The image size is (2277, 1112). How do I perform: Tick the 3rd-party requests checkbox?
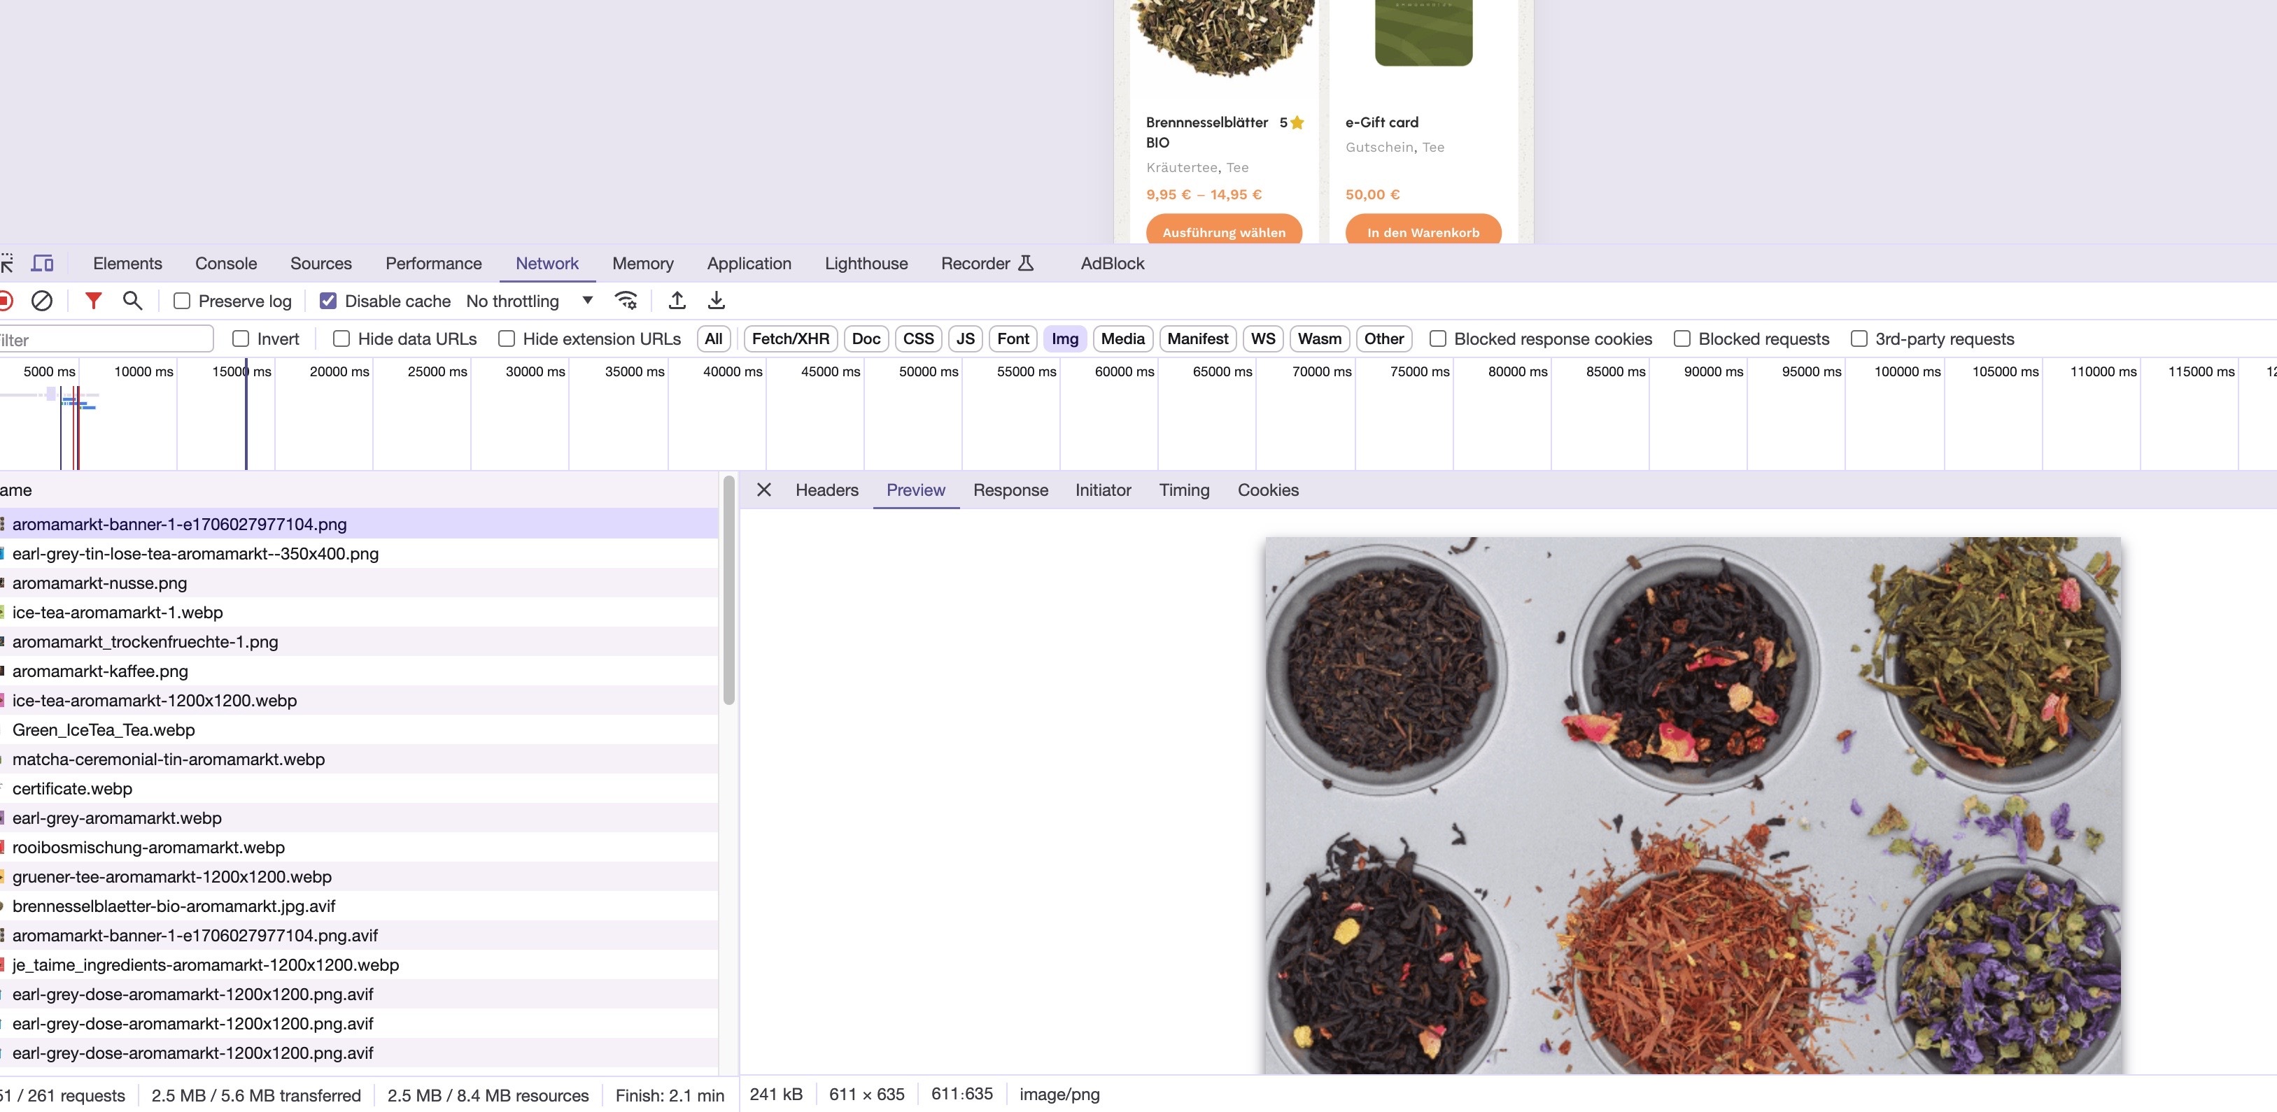(x=1859, y=339)
